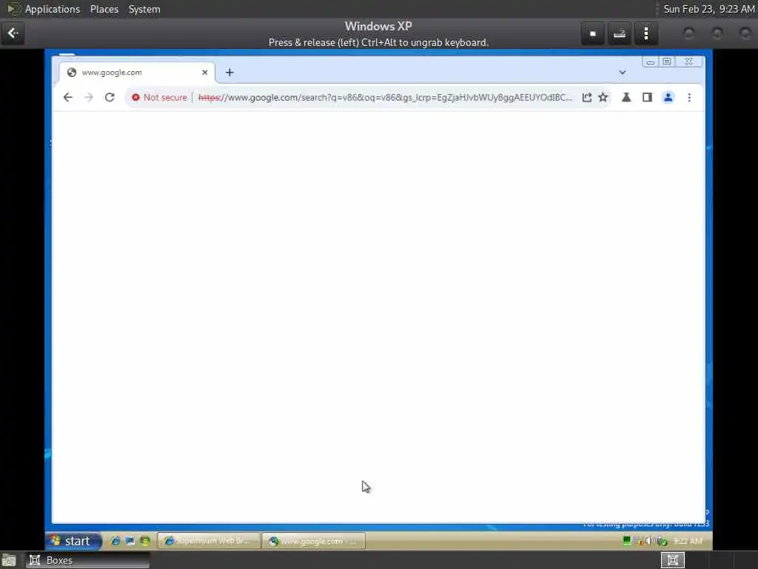The image size is (758, 569).
Task: Click the workspace switcher at bottom right
Action: click(x=672, y=560)
